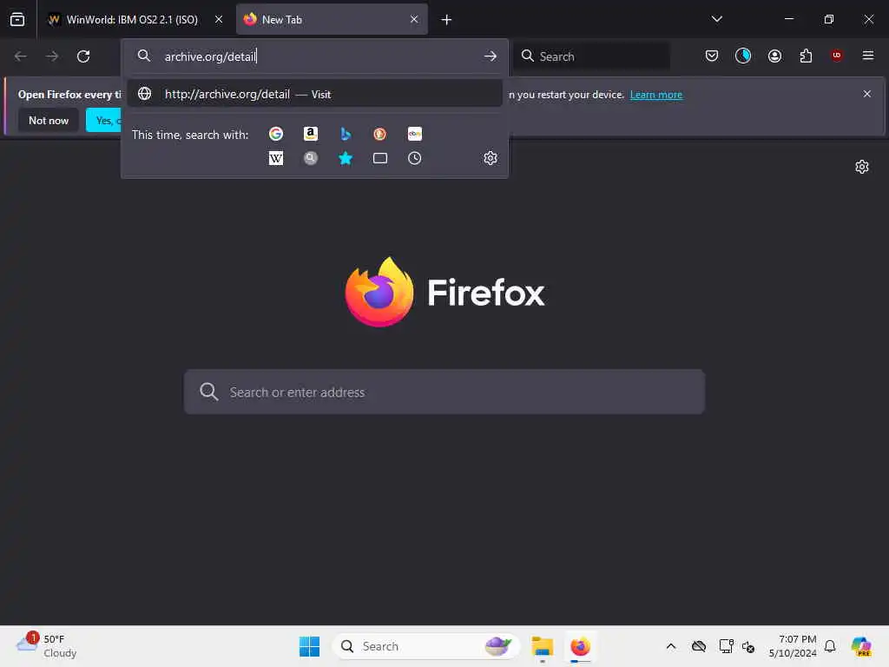Screen dimensions: 889x667
Task: Search open tabs via the tabs icon
Action: tap(380, 158)
